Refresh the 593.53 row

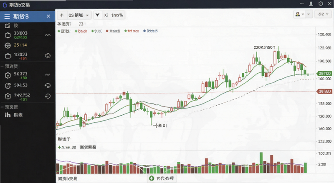pyautogui.click(x=48, y=85)
